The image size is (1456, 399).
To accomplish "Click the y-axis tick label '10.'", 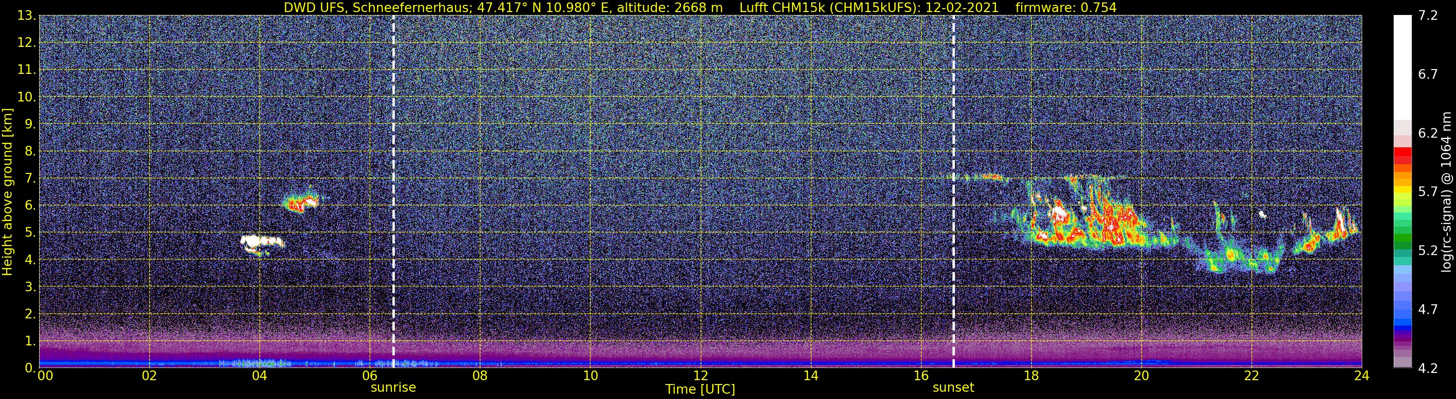I will pyautogui.click(x=27, y=97).
